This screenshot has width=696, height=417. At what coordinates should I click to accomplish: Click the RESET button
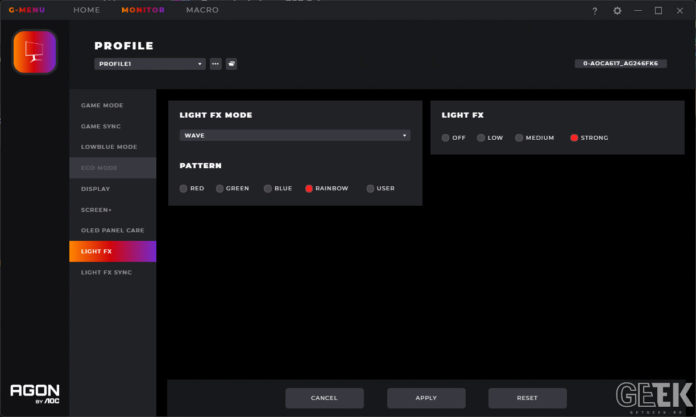527,398
